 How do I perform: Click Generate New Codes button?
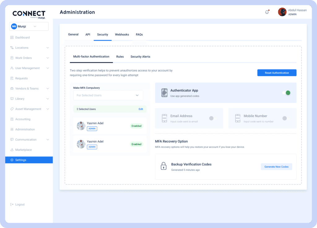(276, 167)
